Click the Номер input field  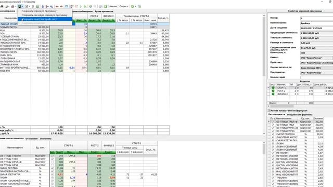coord(316,18)
